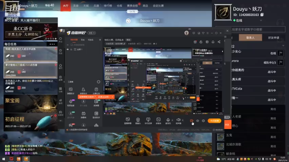
Task: Click 修改 button beside stream title
Action: 128,40
